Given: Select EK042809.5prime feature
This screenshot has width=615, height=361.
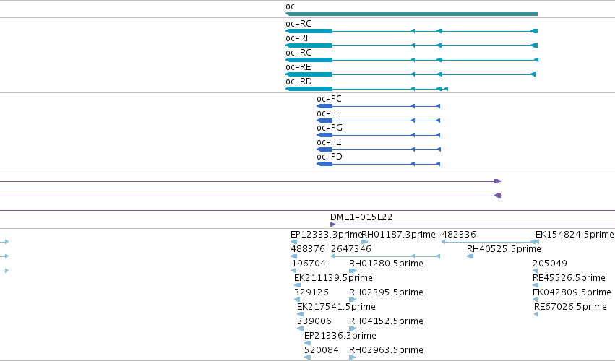Looking at the screenshot, I should (572, 292).
